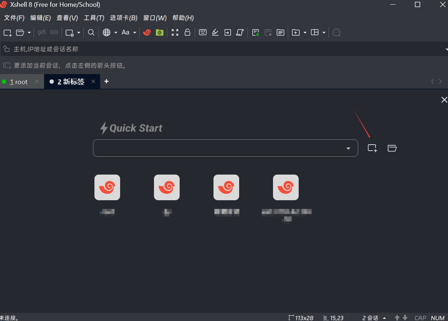448x321 pixels.
Task: Open the second Quick Start session thumbnail
Action: pyautogui.click(x=167, y=187)
